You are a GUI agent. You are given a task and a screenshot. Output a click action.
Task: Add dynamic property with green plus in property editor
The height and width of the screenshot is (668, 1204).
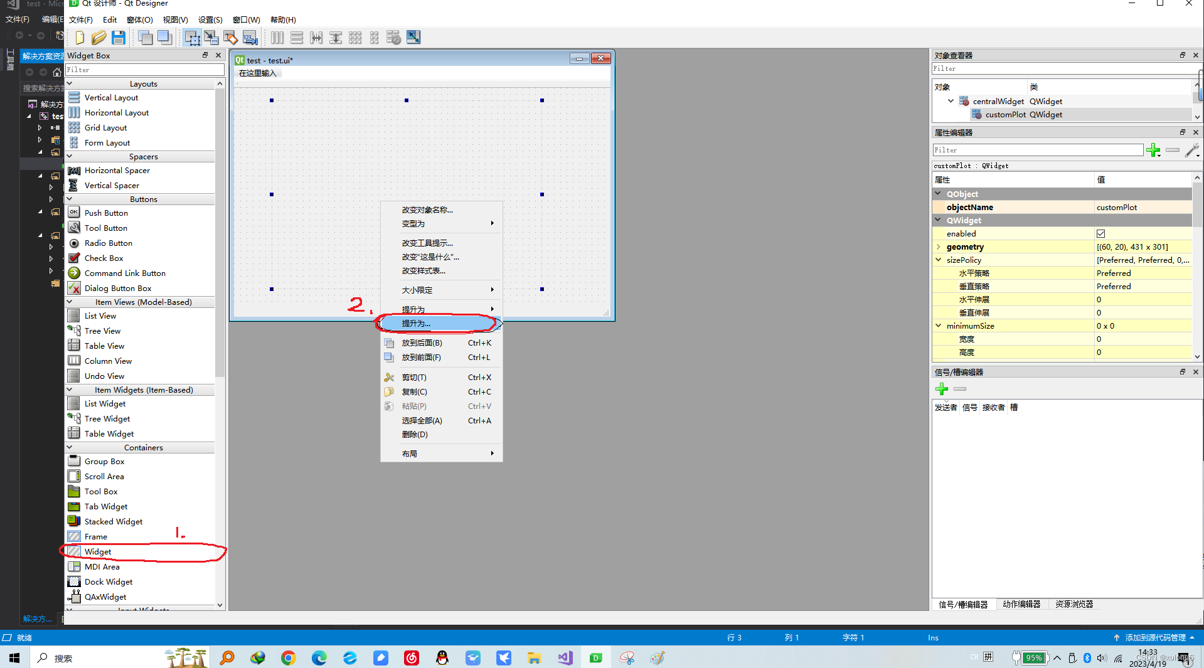click(1153, 151)
